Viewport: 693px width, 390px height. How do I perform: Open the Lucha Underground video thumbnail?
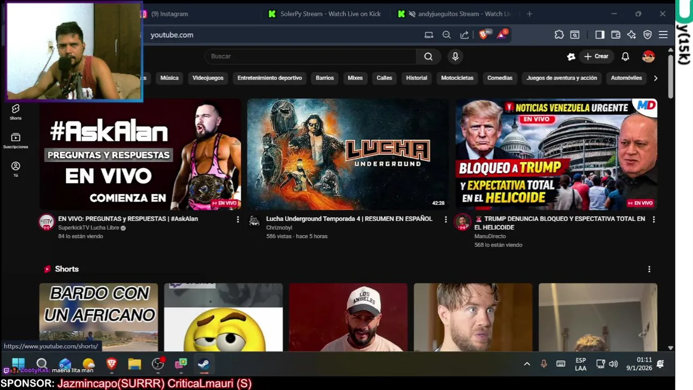tap(348, 154)
